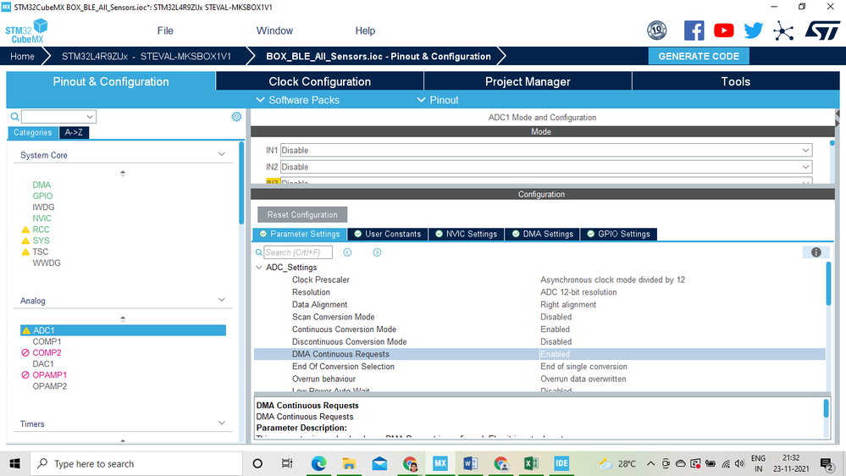Open the categories settings gear icon
Screen dimensions: 846x476
coord(236,117)
